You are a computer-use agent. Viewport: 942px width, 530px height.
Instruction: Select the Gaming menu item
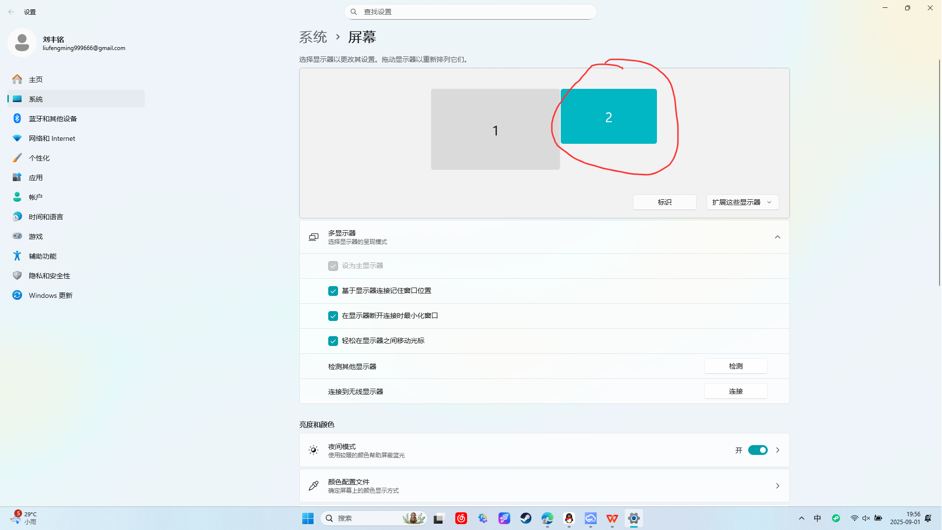pyautogui.click(x=35, y=237)
